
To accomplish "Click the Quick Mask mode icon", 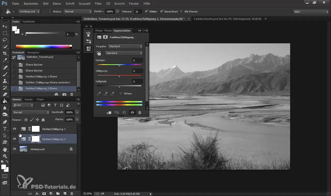I will click(5, 176).
